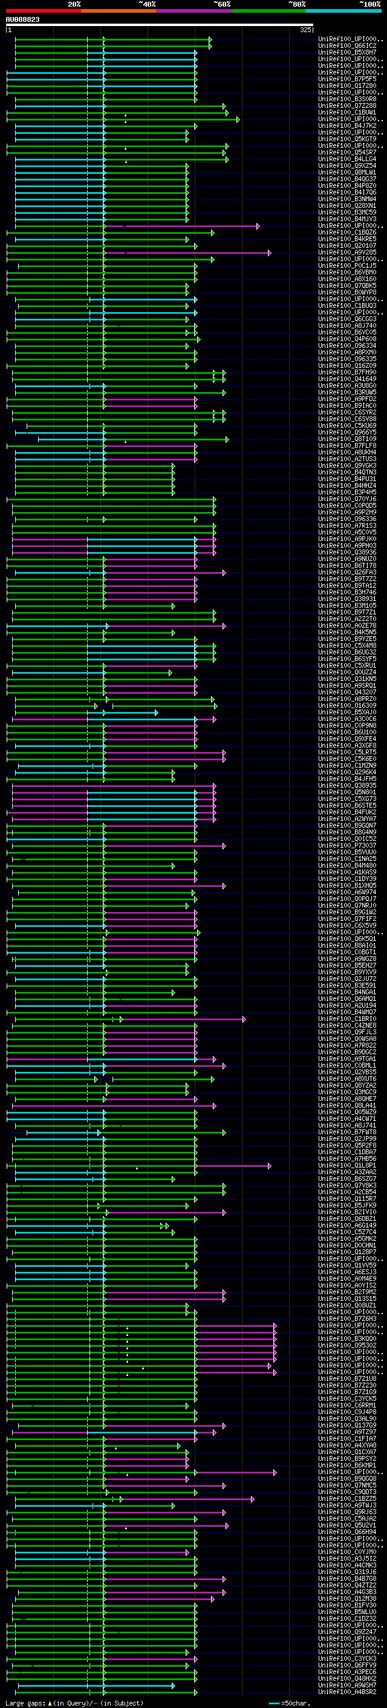Click the orange ~40% identity legend bar

point(119,11)
